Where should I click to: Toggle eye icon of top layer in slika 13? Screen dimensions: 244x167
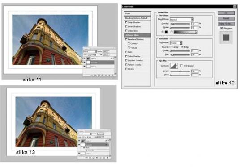[x=79, y=141]
